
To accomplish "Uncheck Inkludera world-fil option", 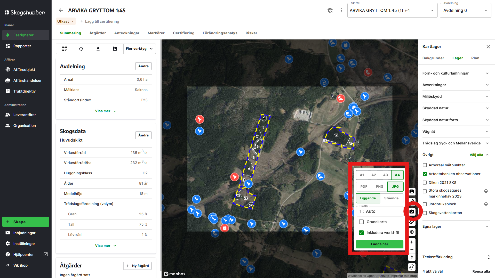I will 361,233.
